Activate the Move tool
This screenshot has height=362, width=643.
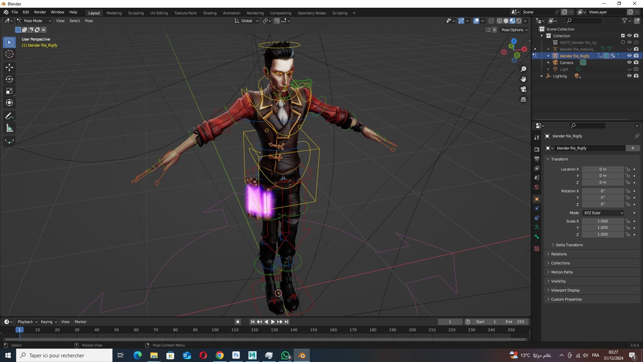9,67
